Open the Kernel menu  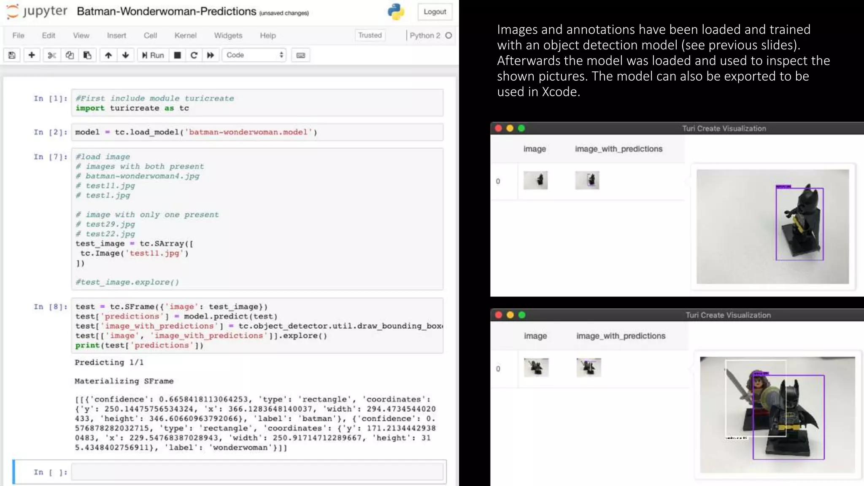[x=186, y=35]
